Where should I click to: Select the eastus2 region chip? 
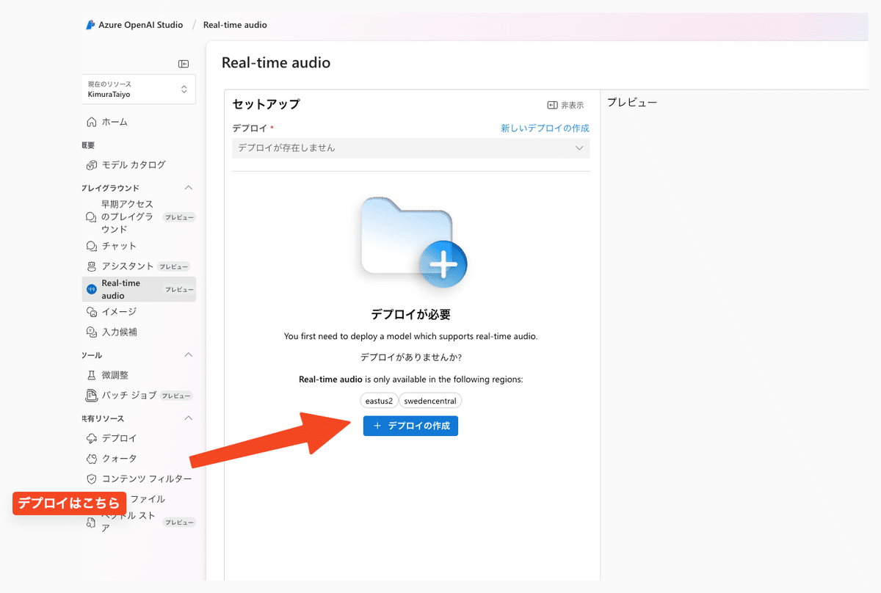coord(379,401)
